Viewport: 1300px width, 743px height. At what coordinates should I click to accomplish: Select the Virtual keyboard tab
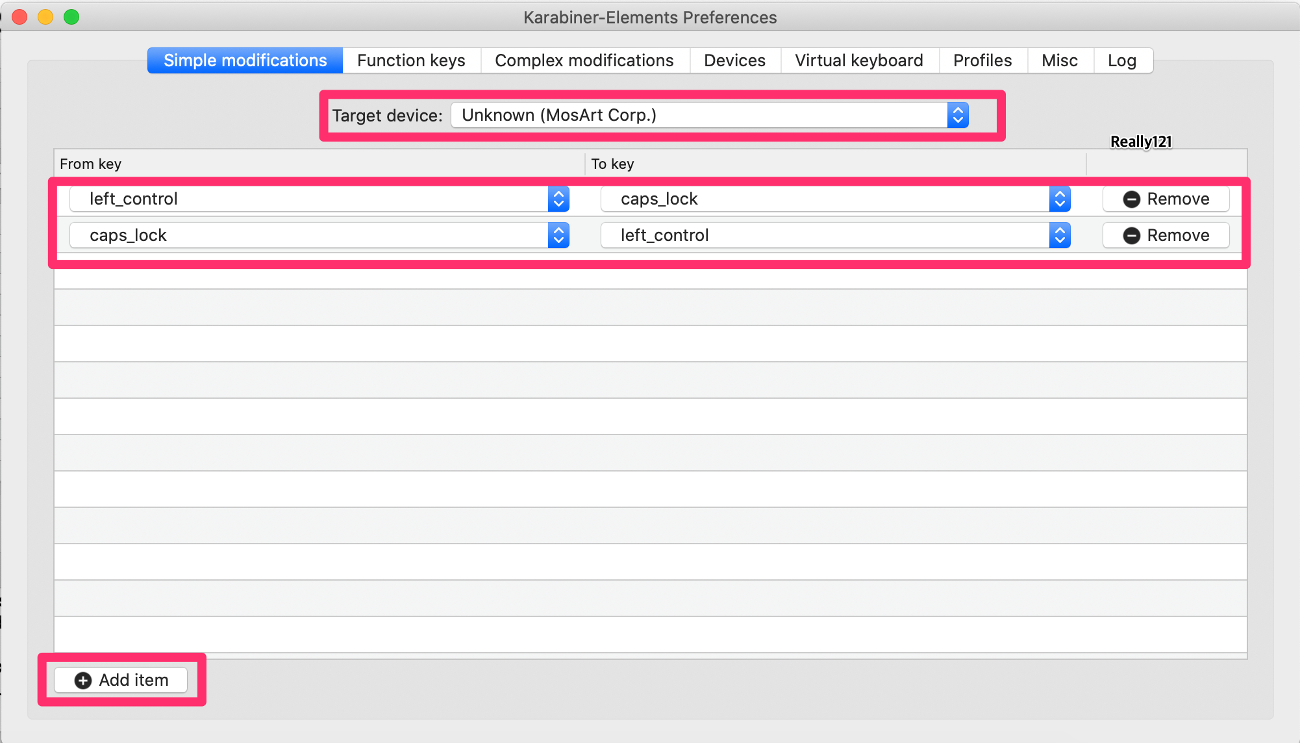click(x=858, y=60)
